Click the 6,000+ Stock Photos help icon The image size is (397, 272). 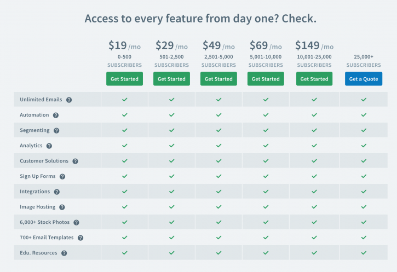[x=76, y=223]
